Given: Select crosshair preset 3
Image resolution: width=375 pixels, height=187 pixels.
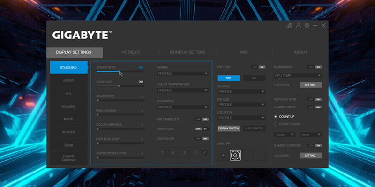Looking at the screenshot, I should pos(184,152).
